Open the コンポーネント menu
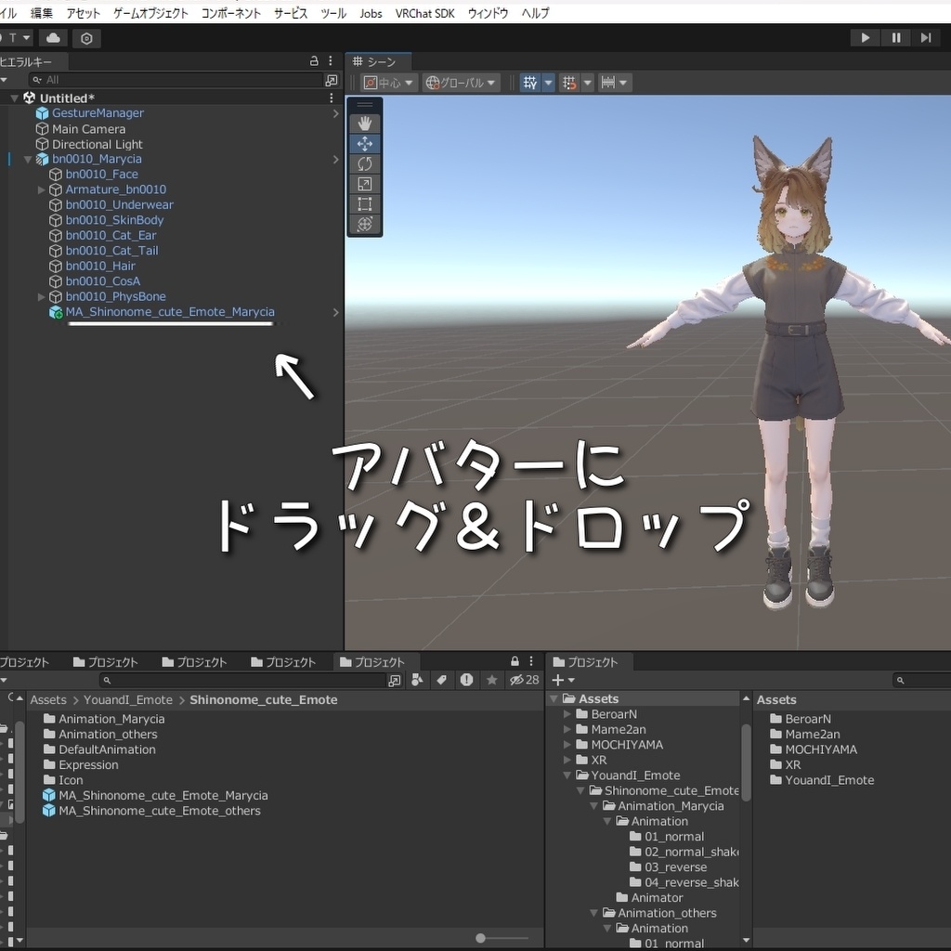This screenshot has height=951, width=951. click(231, 13)
